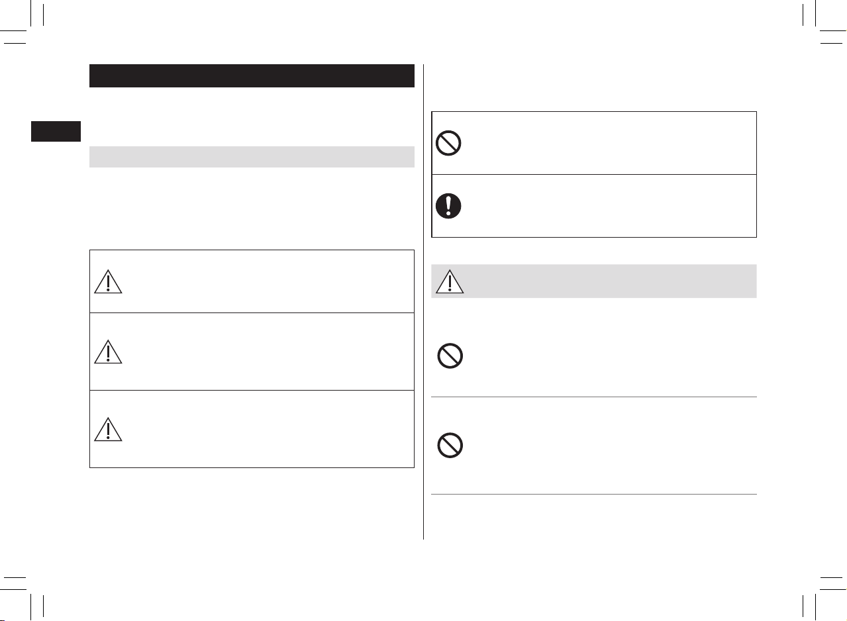Click the empty middle cell of the left table
This screenshot has height=621, width=847.
(x=268, y=352)
